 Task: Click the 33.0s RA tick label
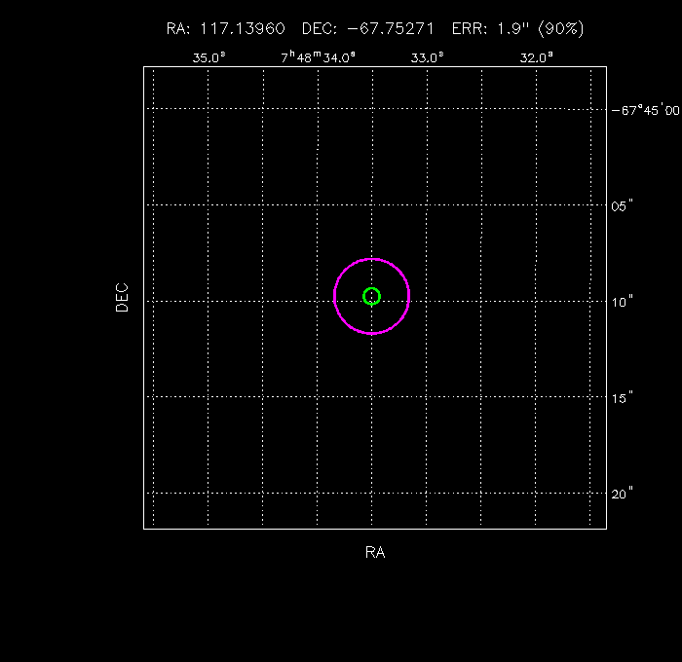(x=427, y=57)
